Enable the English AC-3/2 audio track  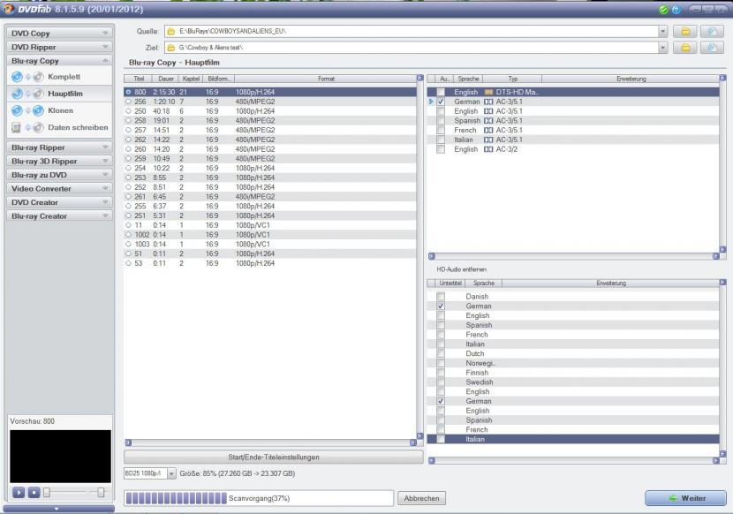click(441, 149)
